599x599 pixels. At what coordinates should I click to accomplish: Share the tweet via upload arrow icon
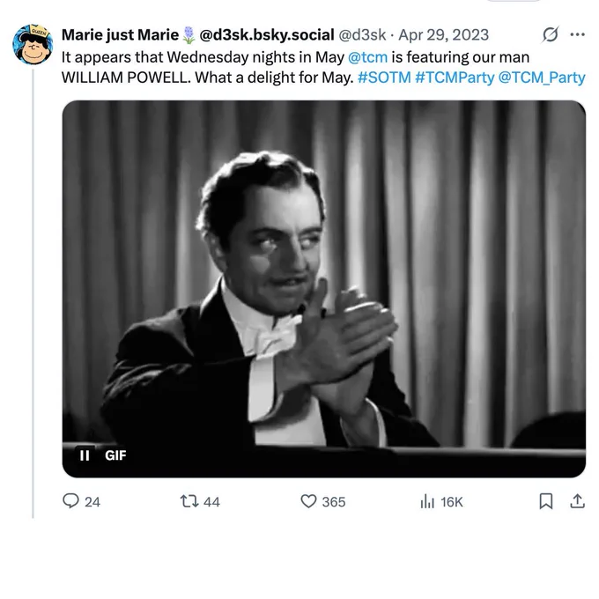(577, 501)
